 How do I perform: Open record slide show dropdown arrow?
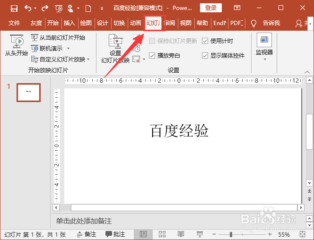144,60
